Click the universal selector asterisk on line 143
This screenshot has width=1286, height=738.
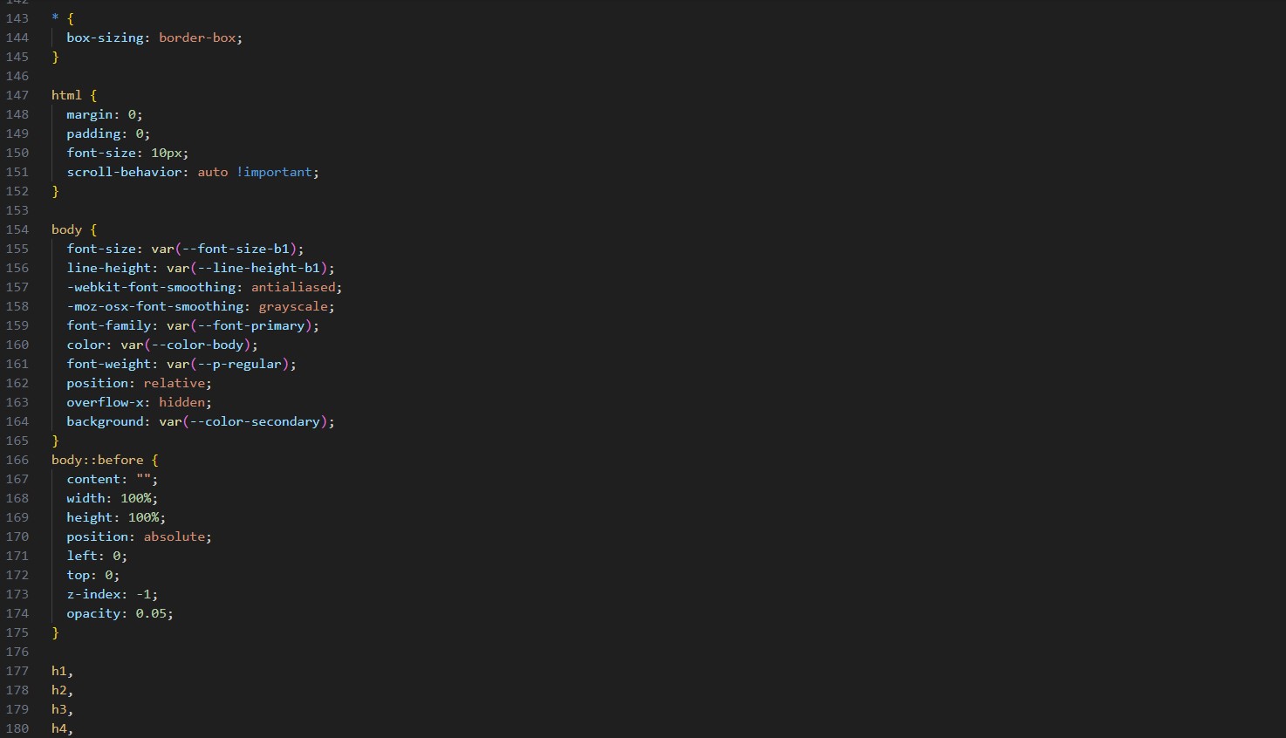coord(55,18)
